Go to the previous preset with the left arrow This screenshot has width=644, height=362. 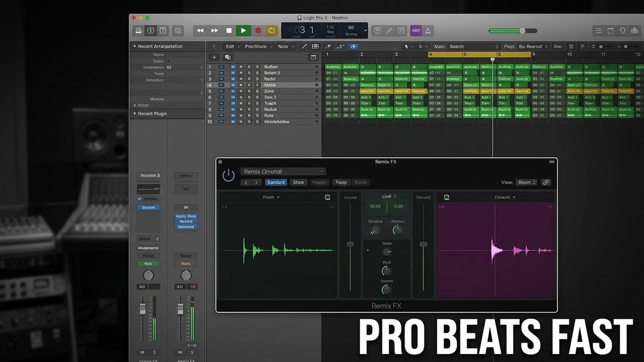[246, 183]
